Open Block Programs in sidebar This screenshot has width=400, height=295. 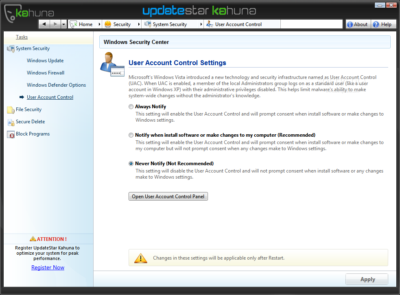33,134
